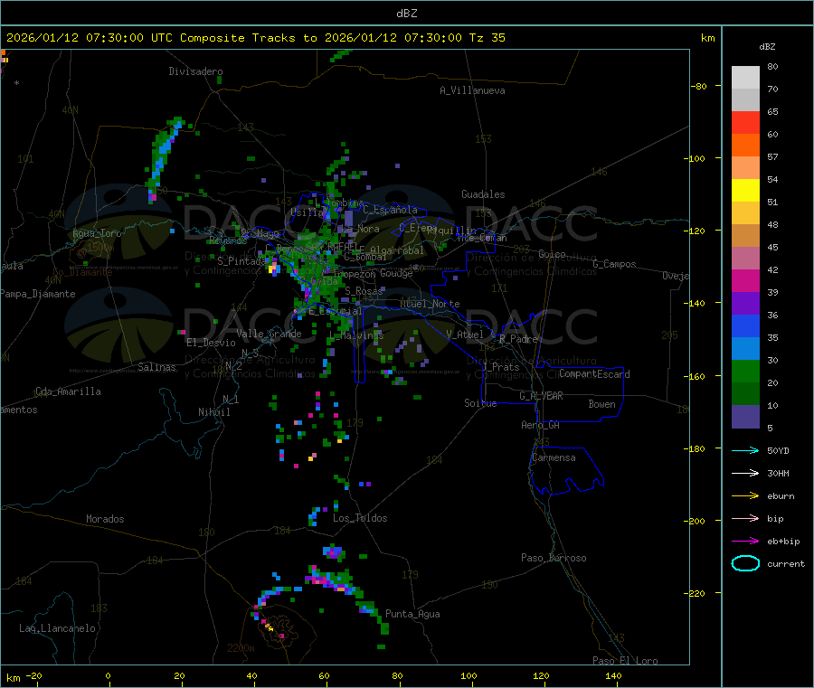The width and height of the screenshot is (814, 688).
Task: Click the El_Desvio place label
Action: coord(211,343)
